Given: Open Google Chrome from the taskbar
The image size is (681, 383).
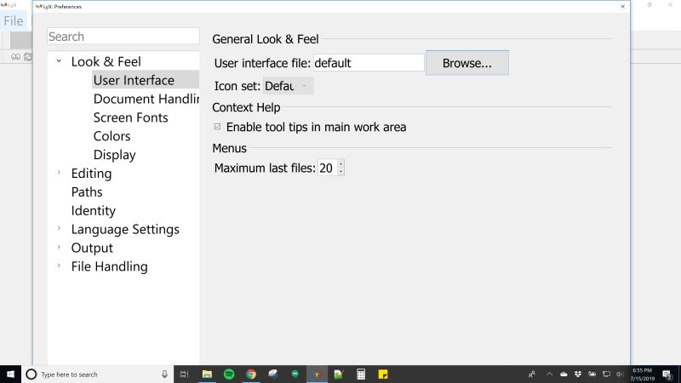Looking at the screenshot, I should click(251, 374).
